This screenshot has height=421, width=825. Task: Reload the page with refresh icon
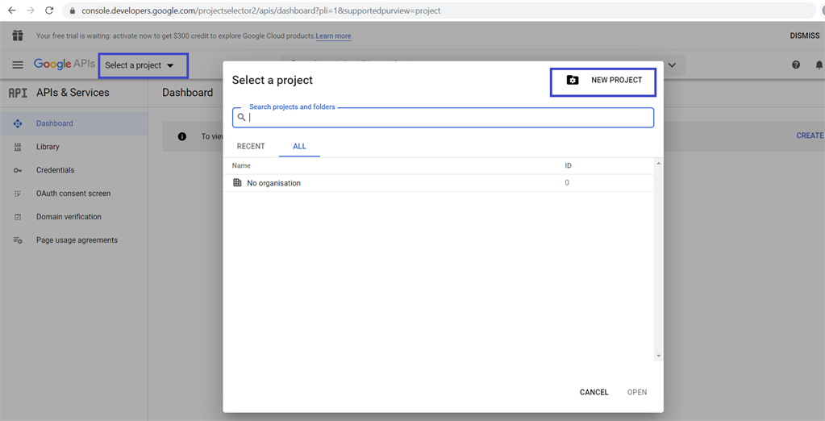(49, 10)
